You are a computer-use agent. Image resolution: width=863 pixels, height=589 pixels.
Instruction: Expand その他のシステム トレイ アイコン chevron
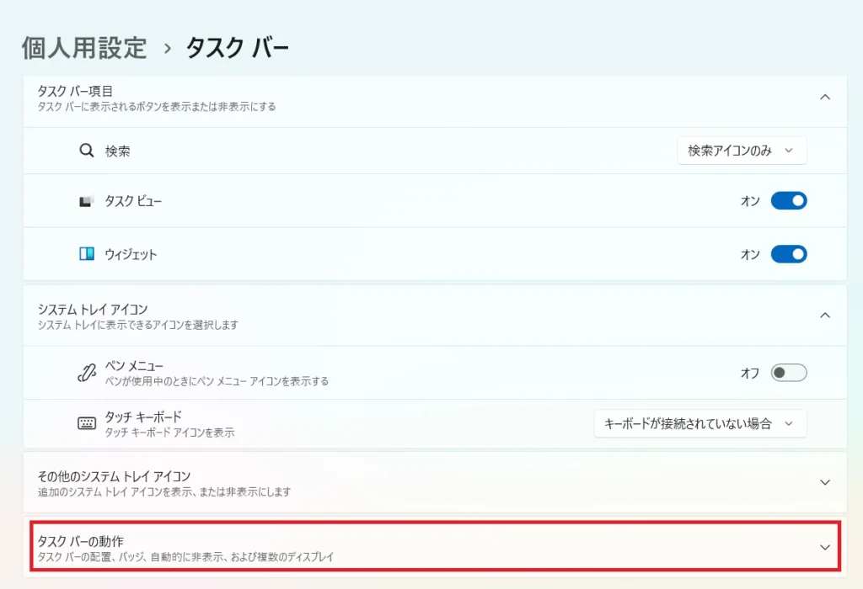point(825,482)
